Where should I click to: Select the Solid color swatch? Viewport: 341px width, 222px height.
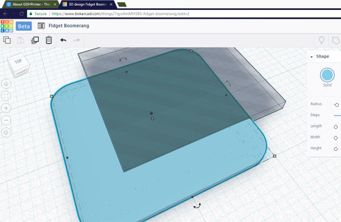coord(327,75)
